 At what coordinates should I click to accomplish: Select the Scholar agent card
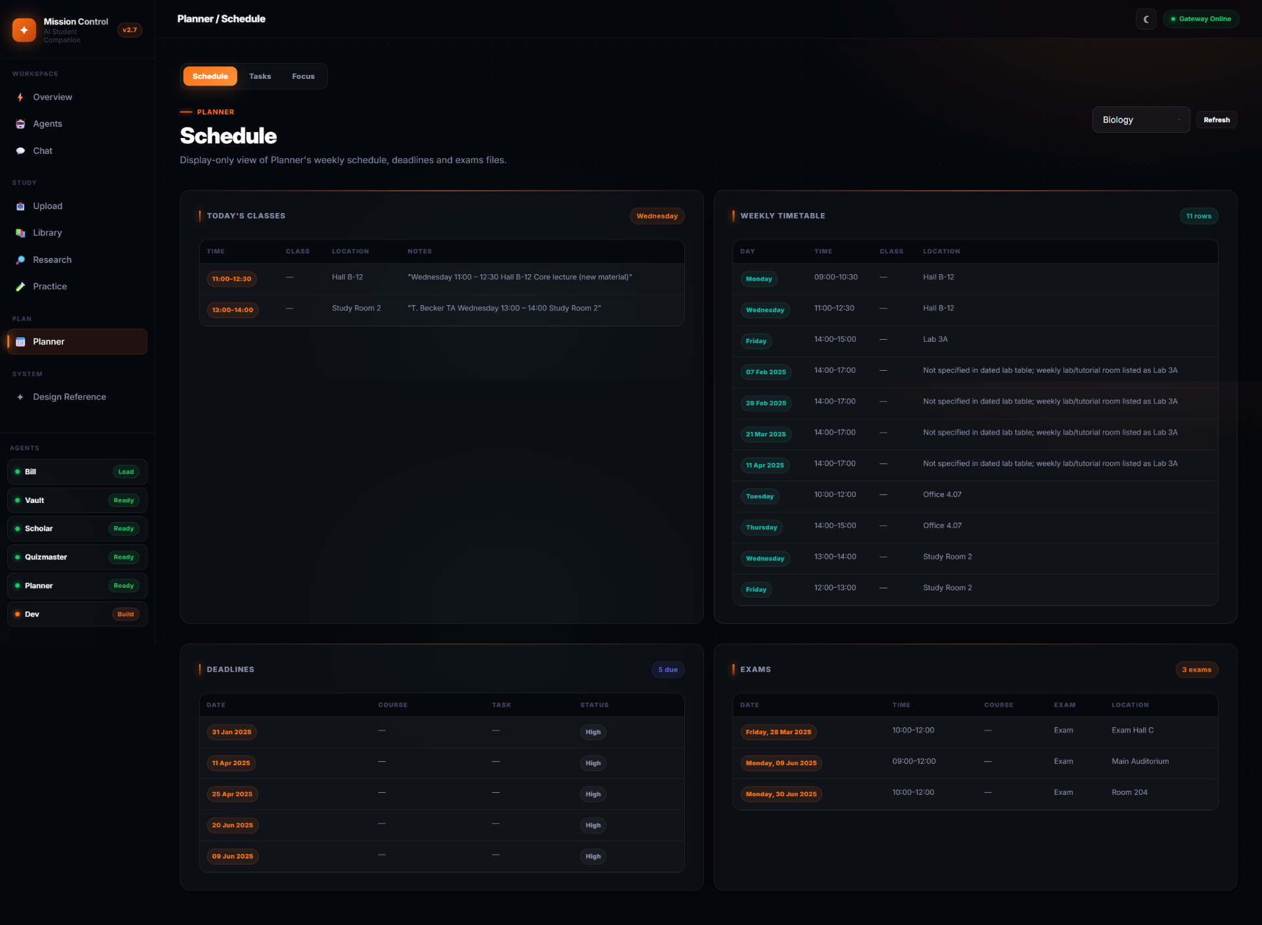77,529
